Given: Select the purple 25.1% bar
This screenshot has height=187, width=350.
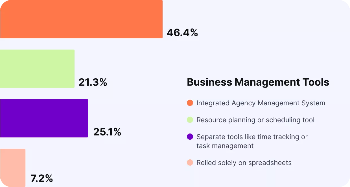Looking at the screenshot, I should tap(44, 118).
